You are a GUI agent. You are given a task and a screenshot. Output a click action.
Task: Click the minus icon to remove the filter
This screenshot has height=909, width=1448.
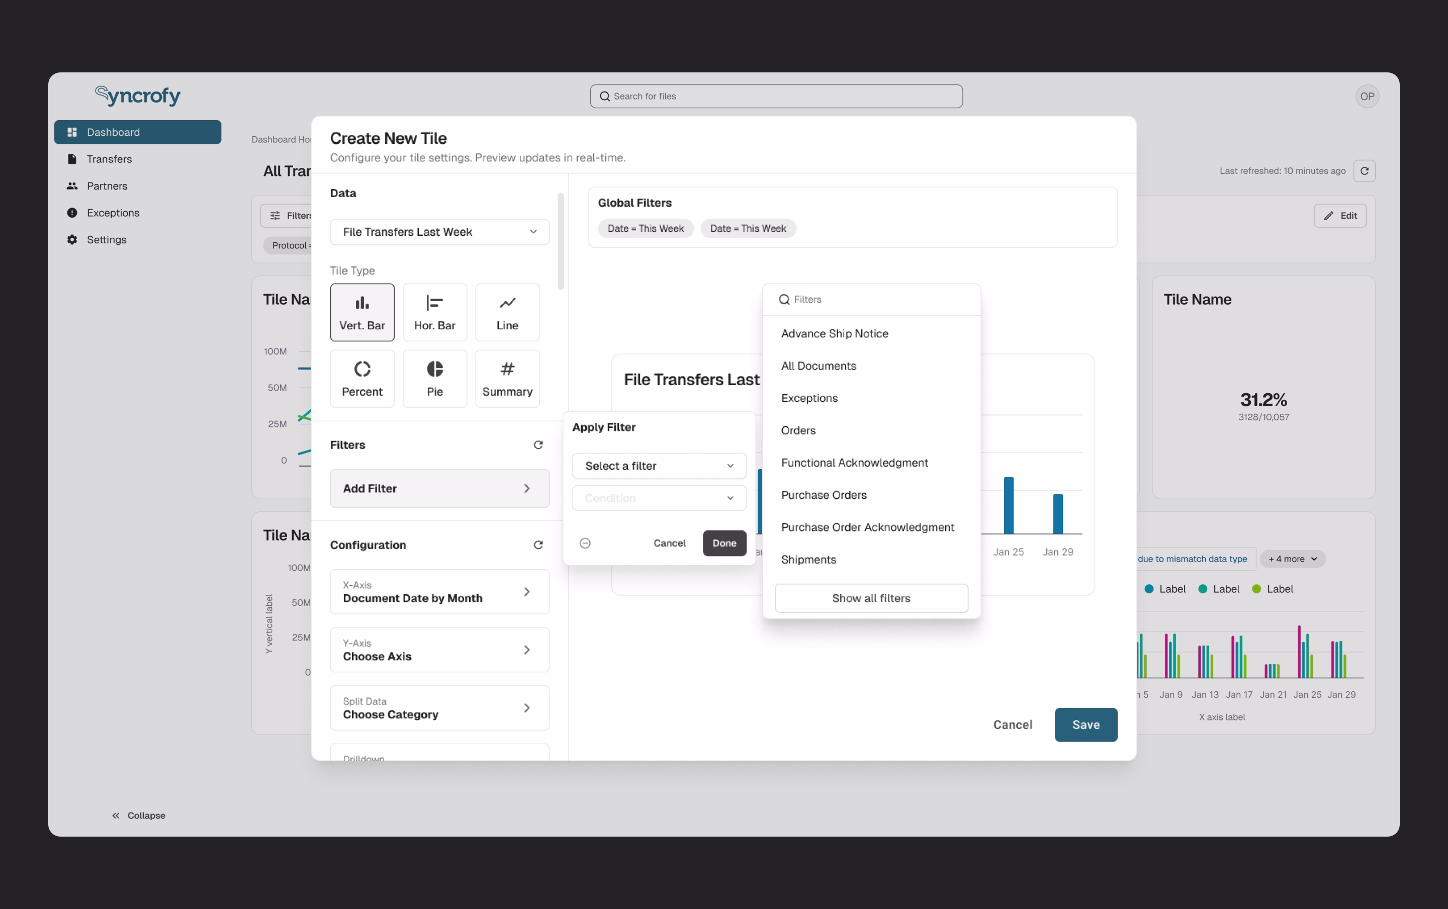(x=584, y=543)
